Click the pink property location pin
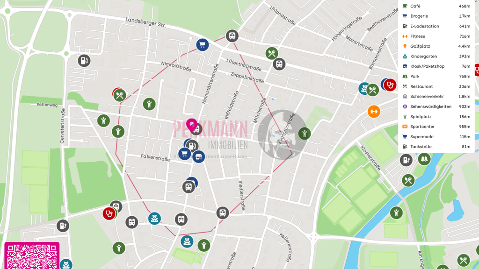The height and width of the screenshot is (269, 479). click(x=191, y=125)
